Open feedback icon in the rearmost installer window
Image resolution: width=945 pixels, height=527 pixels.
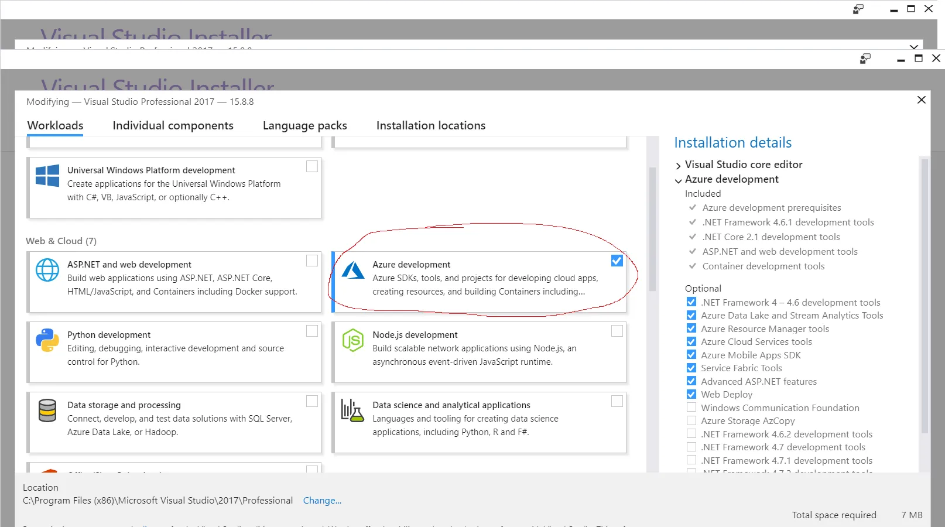(858, 9)
